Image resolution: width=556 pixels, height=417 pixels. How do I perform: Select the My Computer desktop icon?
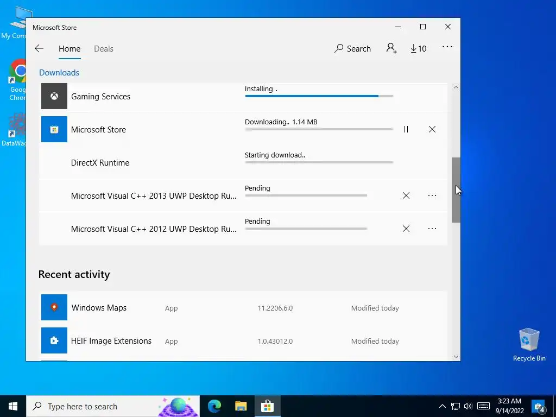click(x=14, y=23)
